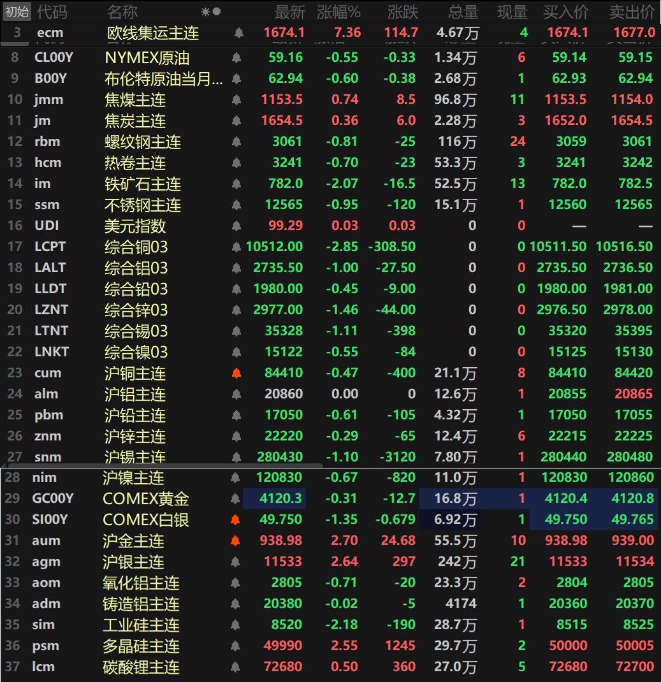
Task: Select the 初始 tab in header
Action: 17,11
